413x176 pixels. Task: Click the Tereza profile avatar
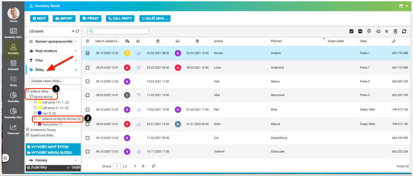pyautogui.click(x=14, y=13)
